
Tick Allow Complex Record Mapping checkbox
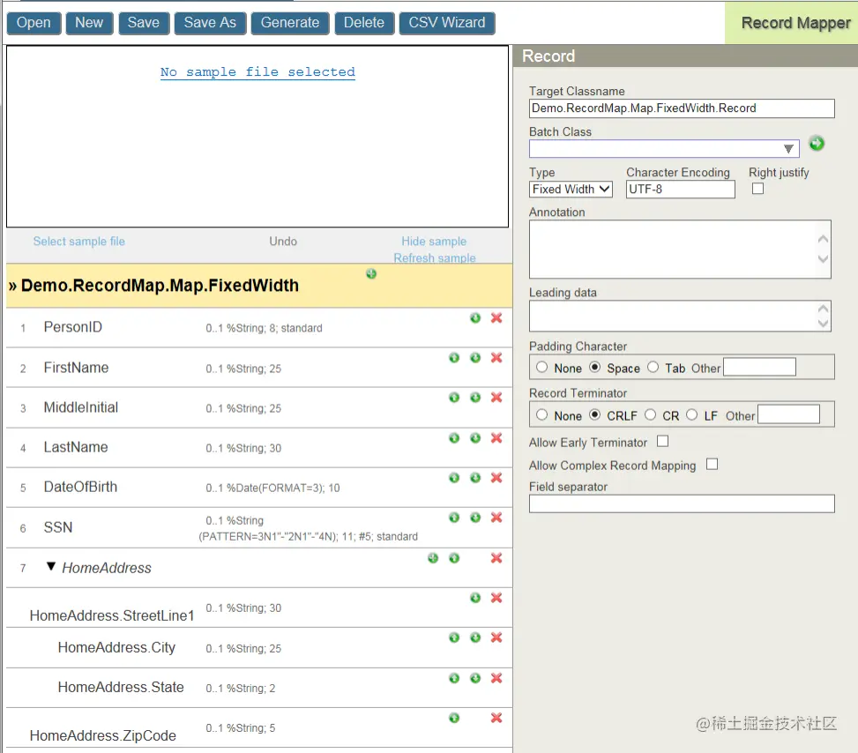coord(712,465)
